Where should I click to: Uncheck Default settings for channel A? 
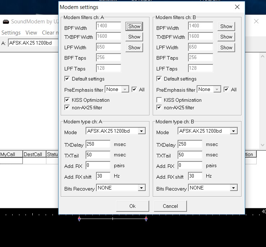point(67,79)
